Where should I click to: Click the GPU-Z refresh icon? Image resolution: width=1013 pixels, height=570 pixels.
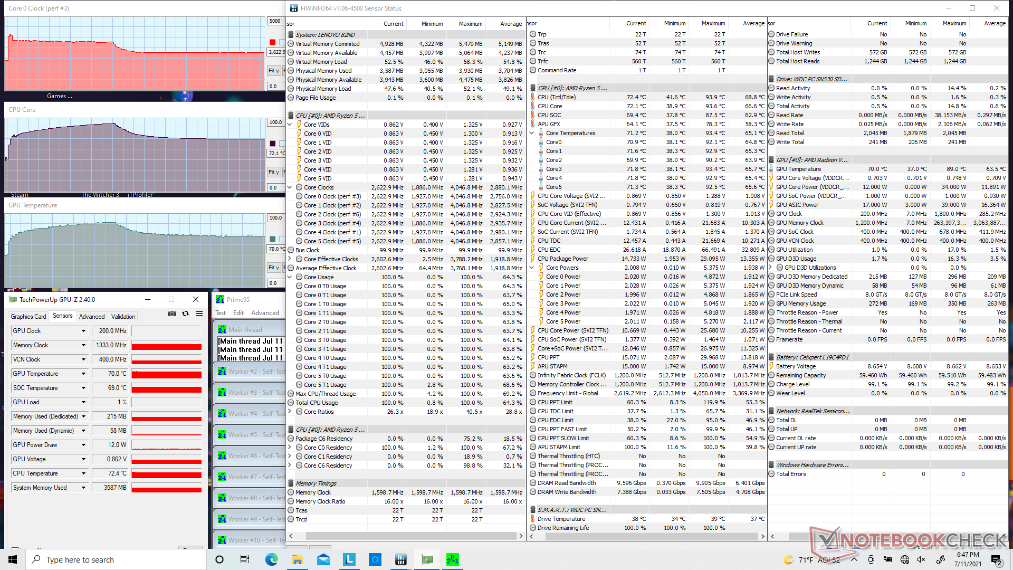(185, 313)
